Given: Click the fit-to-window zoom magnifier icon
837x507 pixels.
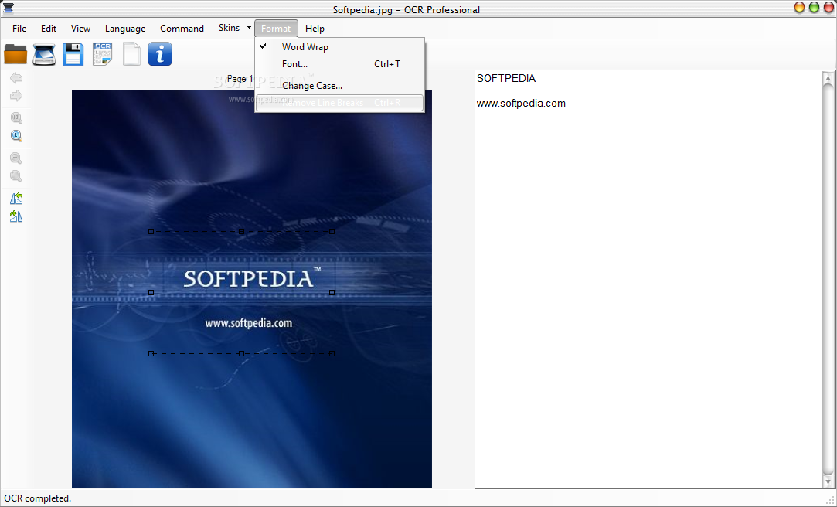Looking at the screenshot, I should coord(16,118).
